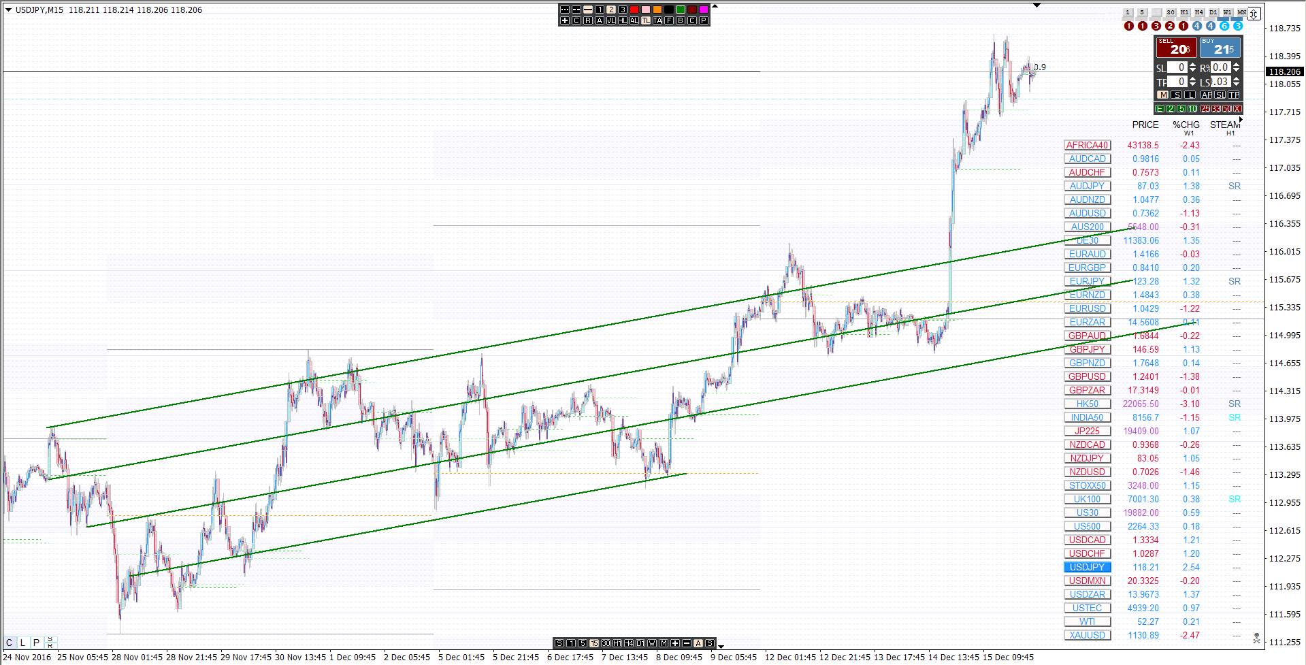Zoom out with bottom bar minus button
The width and height of the screenshot is (1306, 665).
point(687,643)
